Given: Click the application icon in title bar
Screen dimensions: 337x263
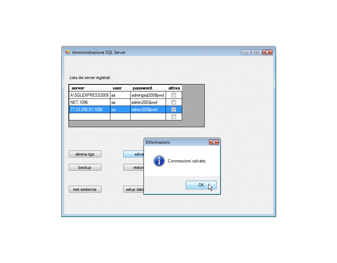Looking at the screenshot, I should 68,52.
